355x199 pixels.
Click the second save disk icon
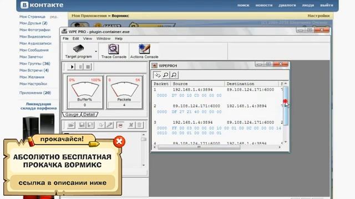click(90, 125)
